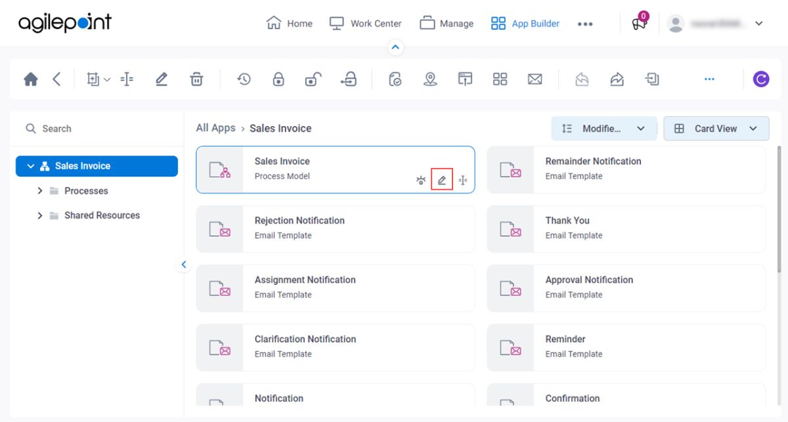Open the Manage menu
This screenshot has width=788, height=422.
pos(447,24)
